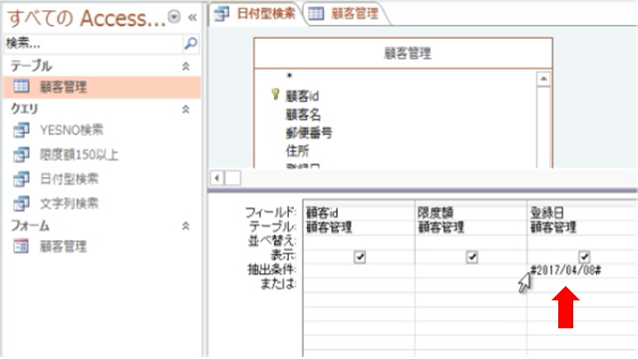Select the 郵便番号 field in the field list
The image size is (638, 359).
tap(309, 133)
